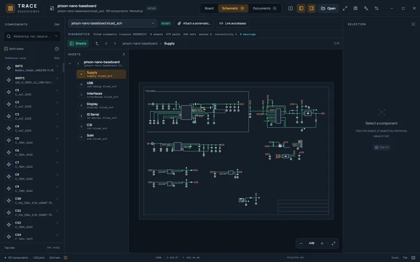Click the C7 component icon
Image resolution: width=420 pixels, height=262 pixels.
click(9, 164)
